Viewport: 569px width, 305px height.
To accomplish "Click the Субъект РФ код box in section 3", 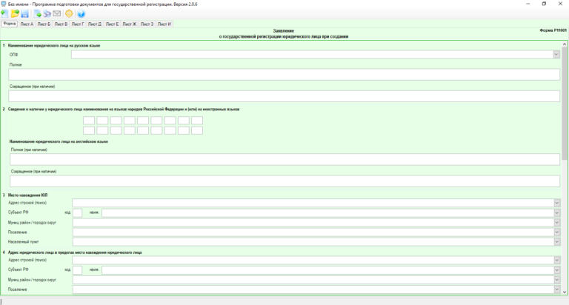I will (x=77, y=213).
